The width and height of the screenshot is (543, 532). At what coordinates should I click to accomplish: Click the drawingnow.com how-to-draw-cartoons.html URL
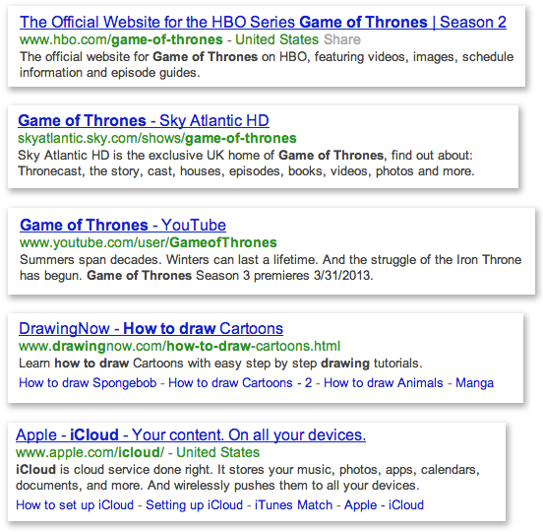(x=180, y=346)
